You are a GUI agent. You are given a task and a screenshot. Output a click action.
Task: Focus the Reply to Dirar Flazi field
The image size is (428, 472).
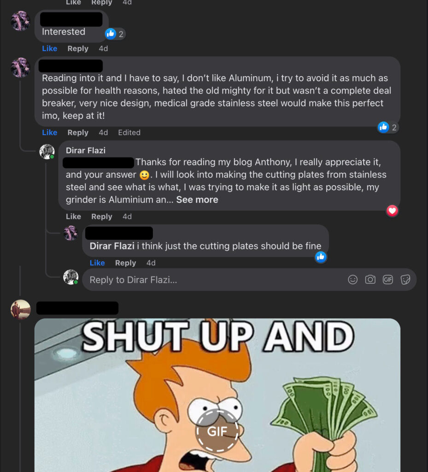[249, 280]
